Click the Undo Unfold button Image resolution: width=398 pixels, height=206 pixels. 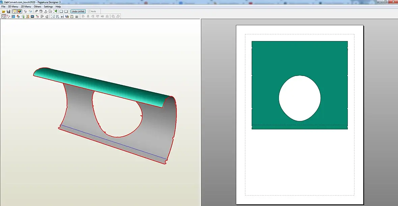pos(78,11)
